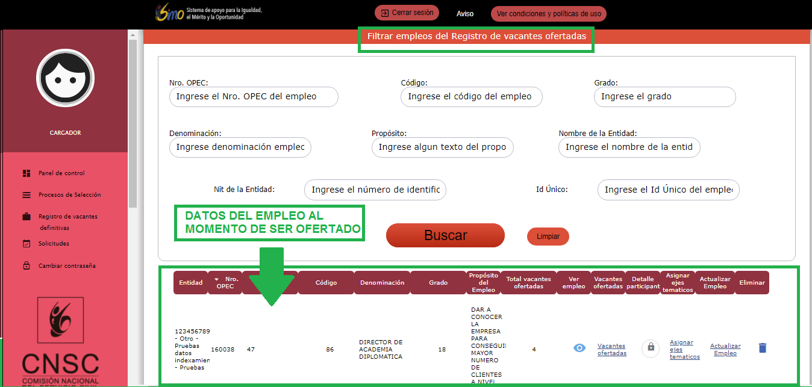Click the Procesos de Selección list icon
This screenshot has height=387, width=812.
click(x=27, y=195)
